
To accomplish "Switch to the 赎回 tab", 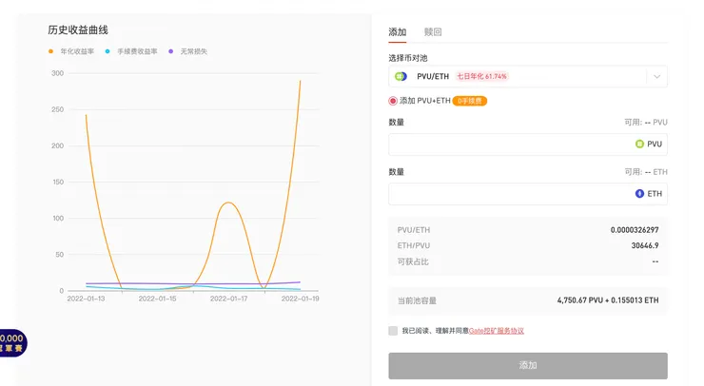I will click(433, 32).
